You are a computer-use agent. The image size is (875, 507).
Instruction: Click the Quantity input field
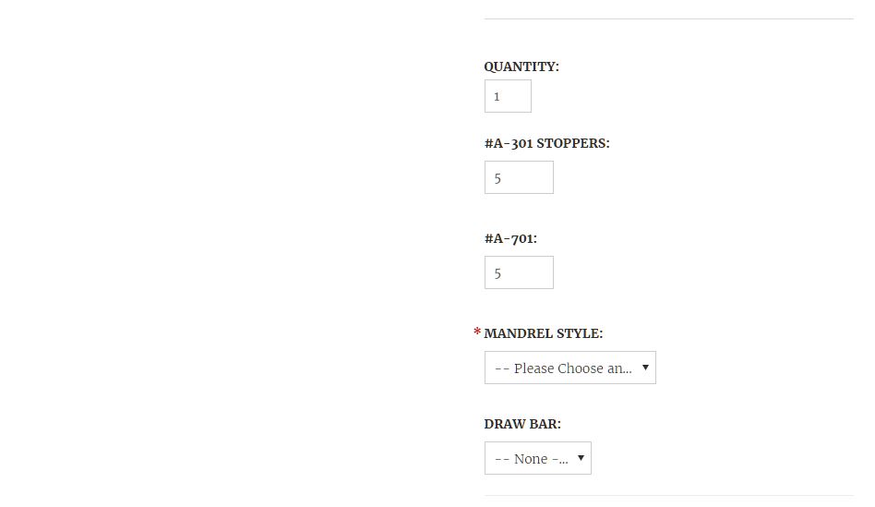508,96
